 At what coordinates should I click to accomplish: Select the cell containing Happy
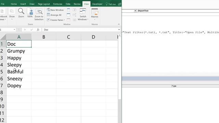click(19, 58)
